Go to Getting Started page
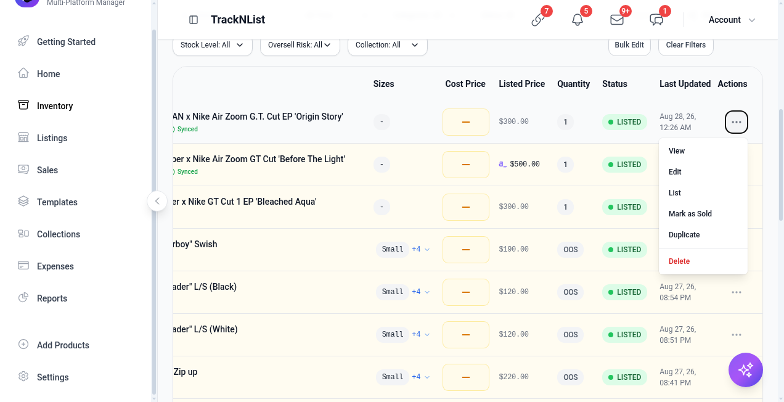 pyautogui.click(x=66, y=42)
